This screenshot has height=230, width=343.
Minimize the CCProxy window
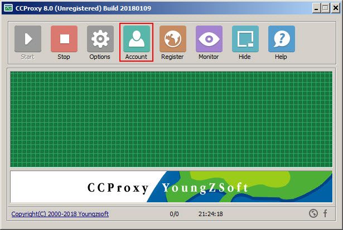click(x=316, y=8)
